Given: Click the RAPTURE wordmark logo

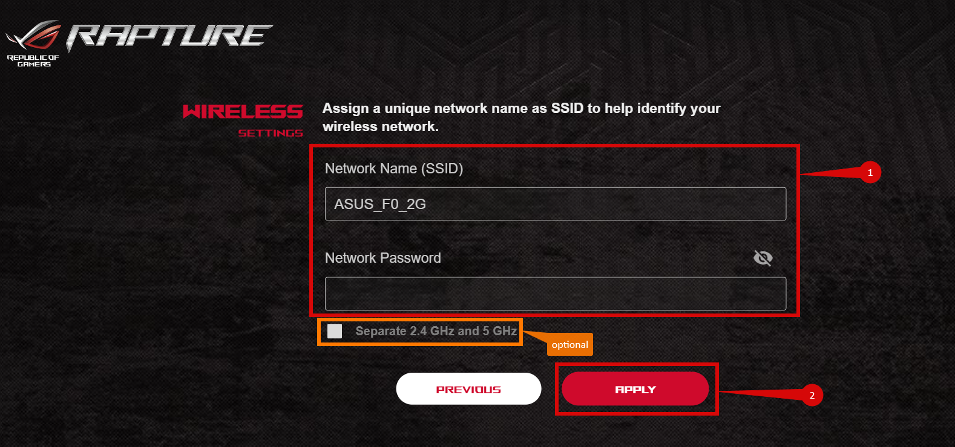Looking at the screenshot, I should (x=169, y=36).
